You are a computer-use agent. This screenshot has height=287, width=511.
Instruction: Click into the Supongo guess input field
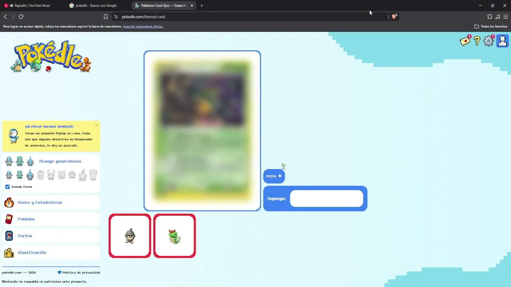(327, 199)
